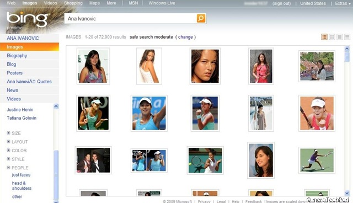The height and width of the screenshot is (203, 353).
Task: Open thumbnail of couple posing together
Action: coord(93,160)
